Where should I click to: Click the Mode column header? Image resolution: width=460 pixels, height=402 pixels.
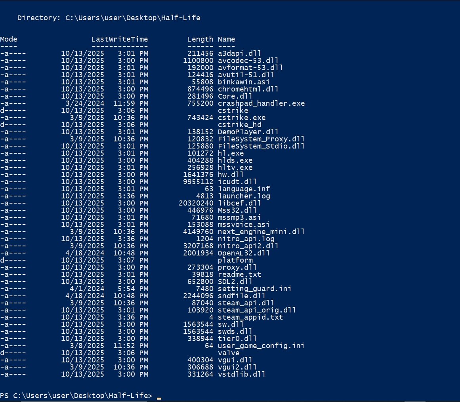[x=9, y=39]
